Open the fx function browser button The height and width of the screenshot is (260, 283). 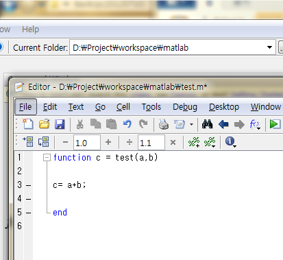(x=255, y=125)
